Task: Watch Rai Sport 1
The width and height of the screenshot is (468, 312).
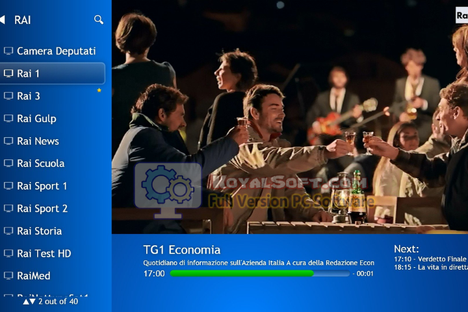Action: (53, 186)
